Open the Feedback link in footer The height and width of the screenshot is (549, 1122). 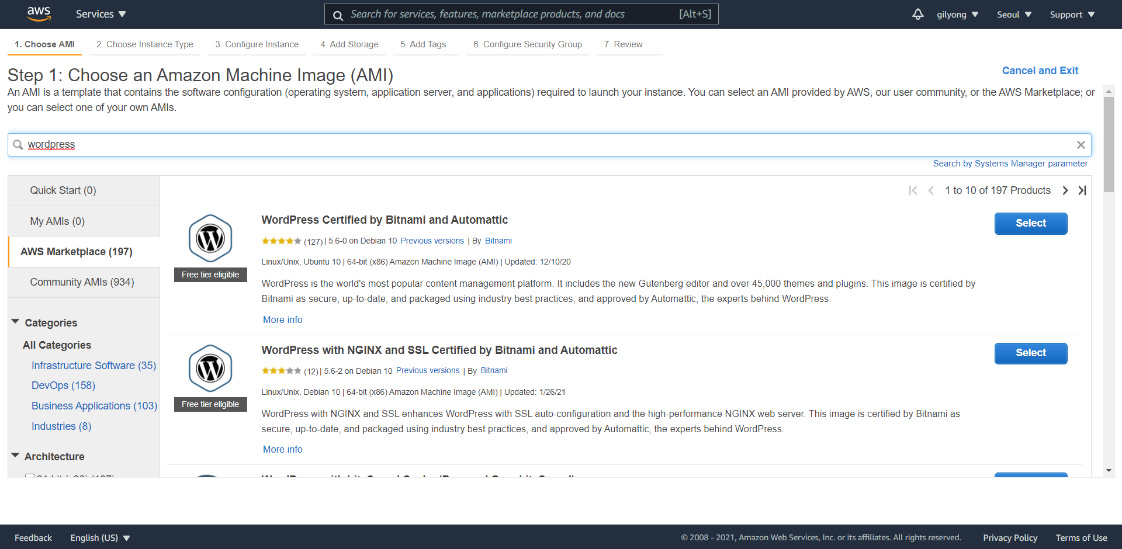[x=33, y=538]
